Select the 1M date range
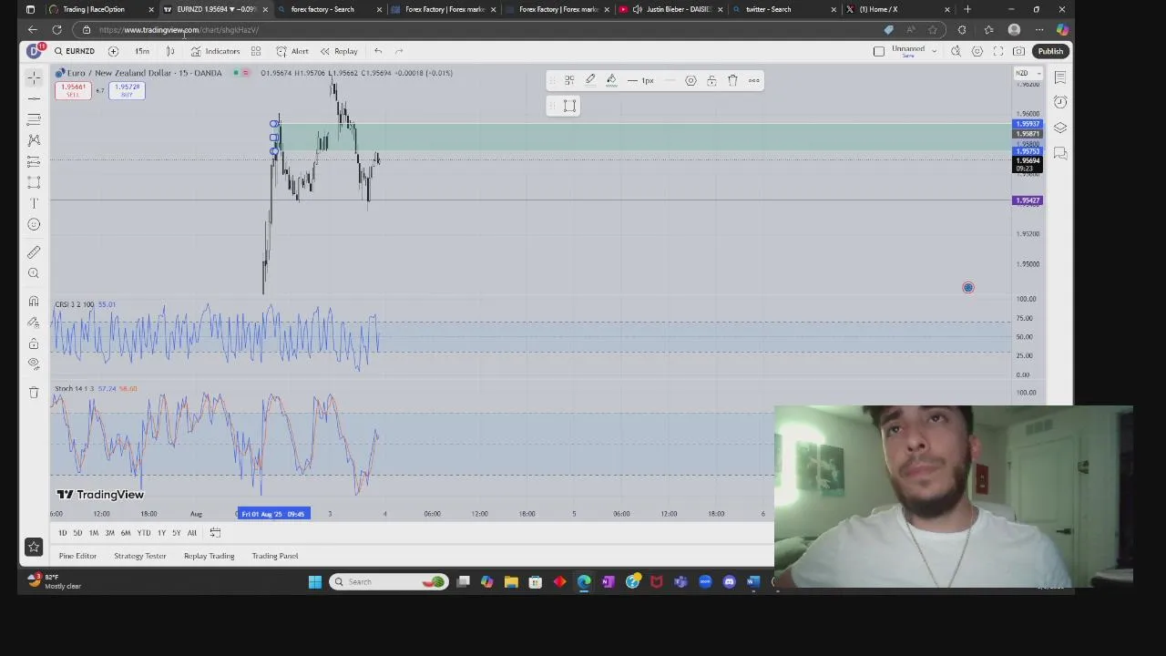 (93, 533)
